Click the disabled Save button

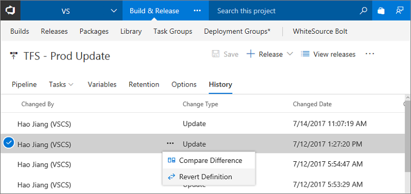[225, 54]
